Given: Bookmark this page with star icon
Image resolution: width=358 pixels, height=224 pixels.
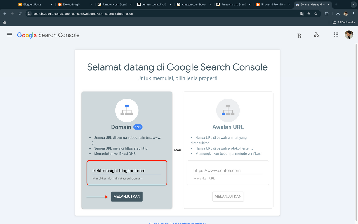Looking at the screenshot, I should click(x=316, y=13).
